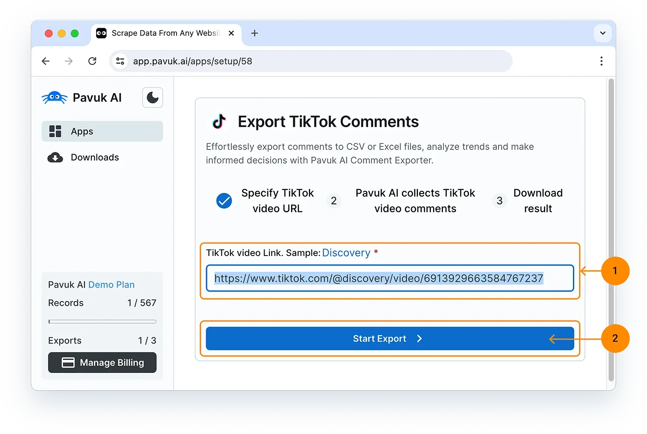Click the Pavuk AI spider logo
The height and width of the screenshot is (434, 647).
[x=55, y=98]
